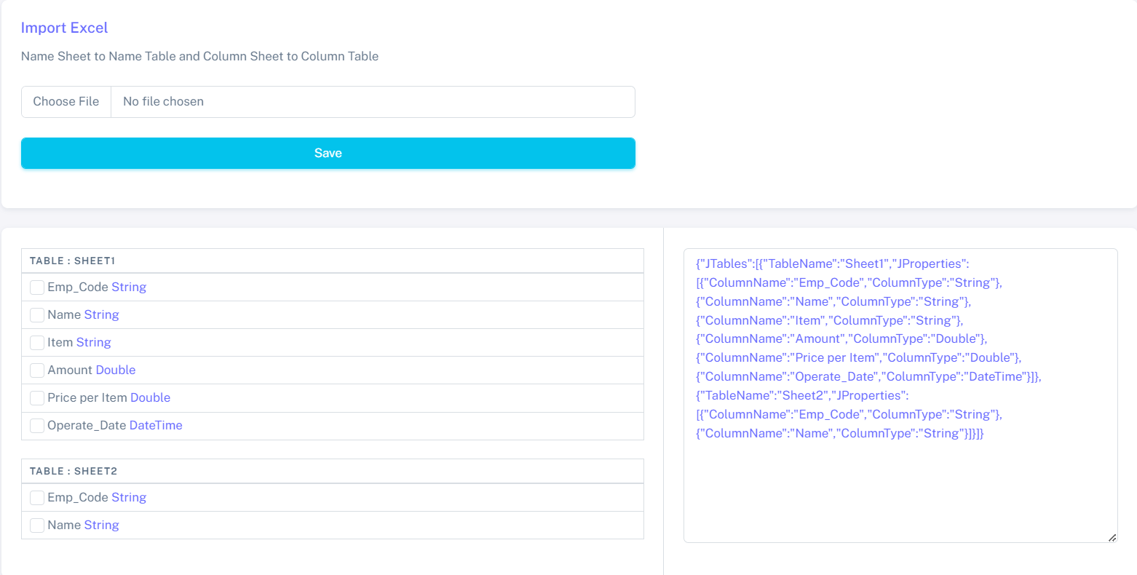Click 'Price per Item' label text

87,397
